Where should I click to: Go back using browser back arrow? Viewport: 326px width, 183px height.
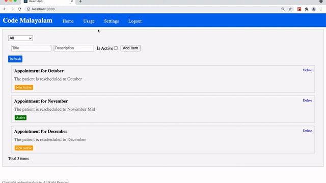click(x=5, y=9)
